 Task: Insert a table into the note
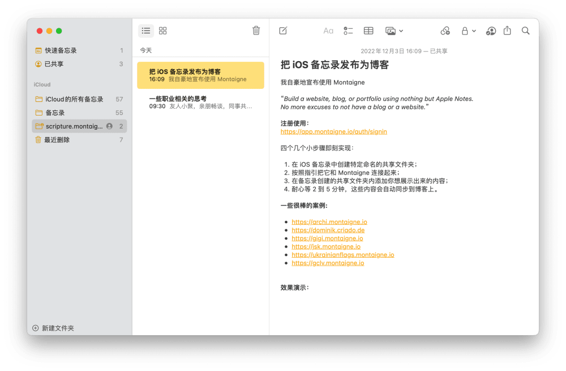coord(368,31)
